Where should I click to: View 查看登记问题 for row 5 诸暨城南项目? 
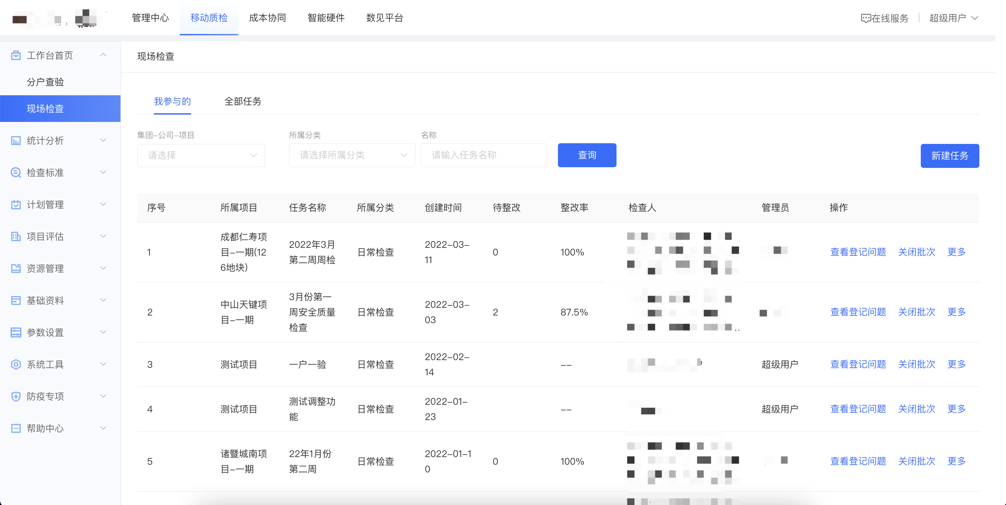[858, 461]
